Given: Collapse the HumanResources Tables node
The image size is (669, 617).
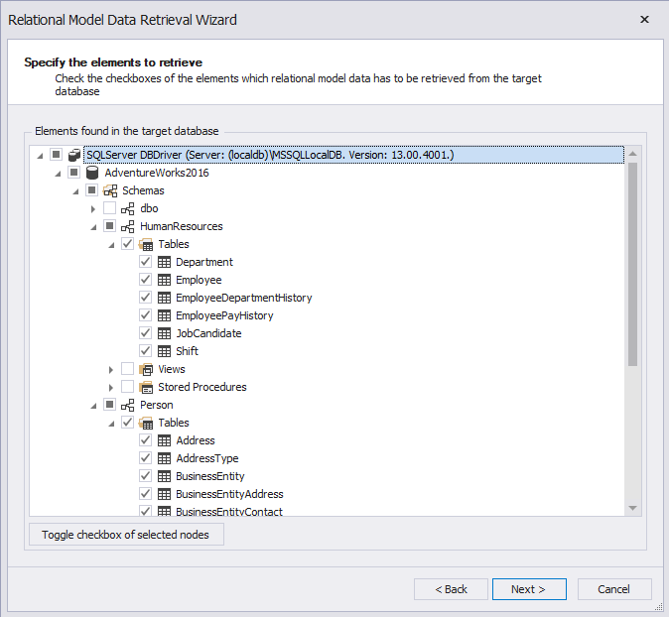Looking at the screenshot, I should [112, 246].
